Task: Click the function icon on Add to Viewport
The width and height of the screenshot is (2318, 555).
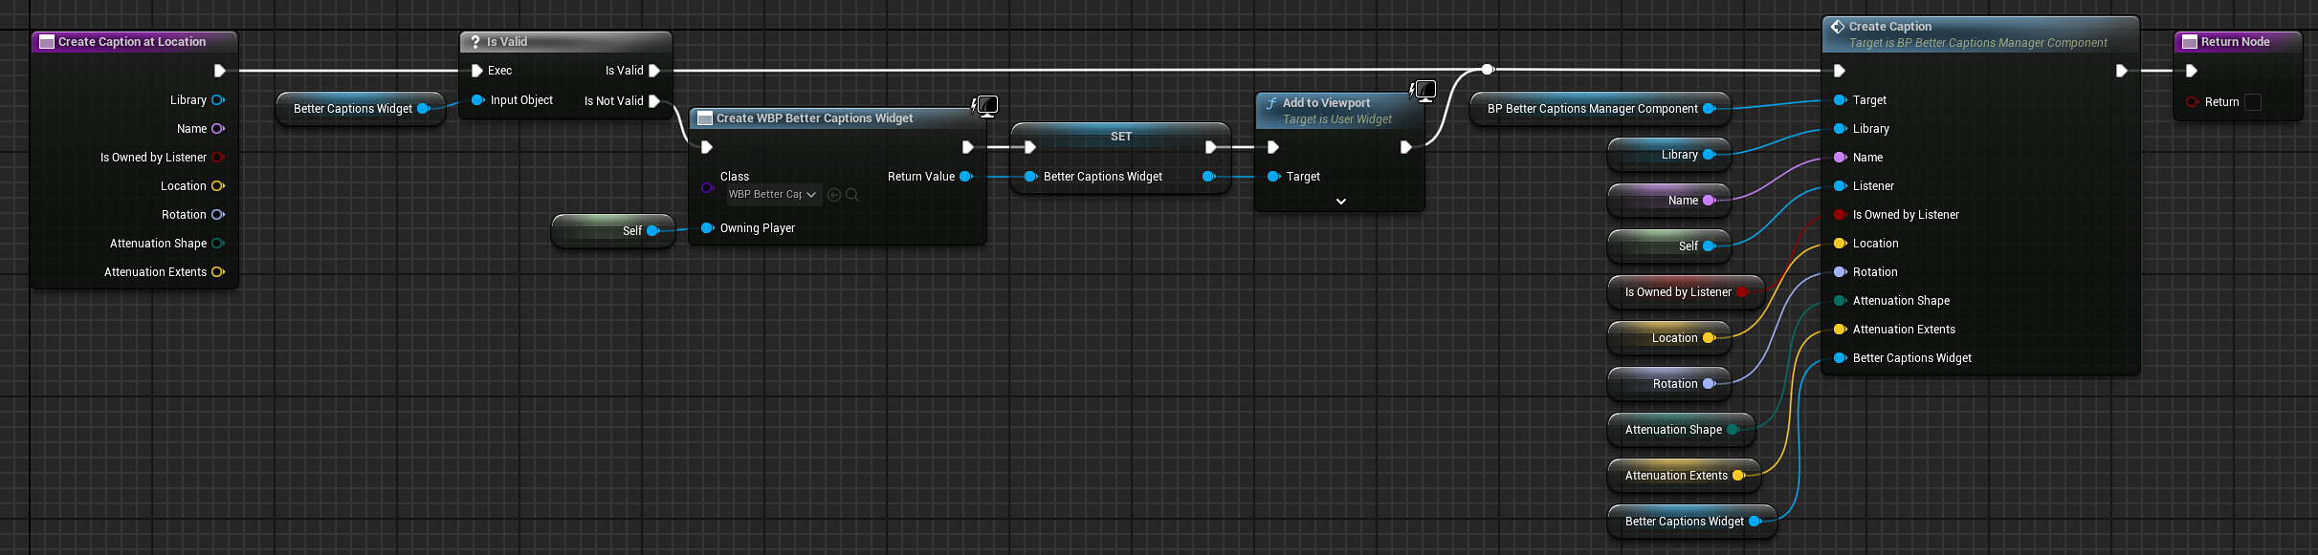Action: coord(1271,103)
